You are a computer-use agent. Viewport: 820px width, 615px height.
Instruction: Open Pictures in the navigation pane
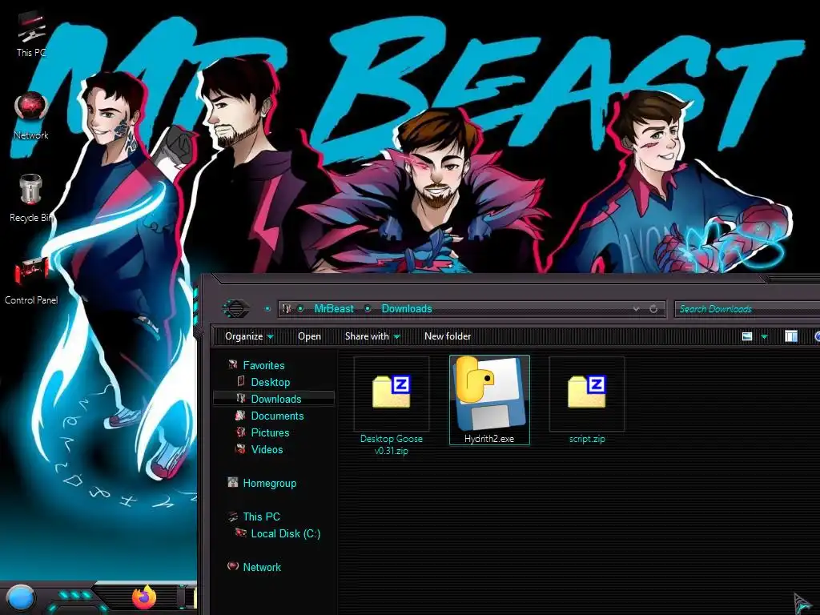[x=270, y=432]
